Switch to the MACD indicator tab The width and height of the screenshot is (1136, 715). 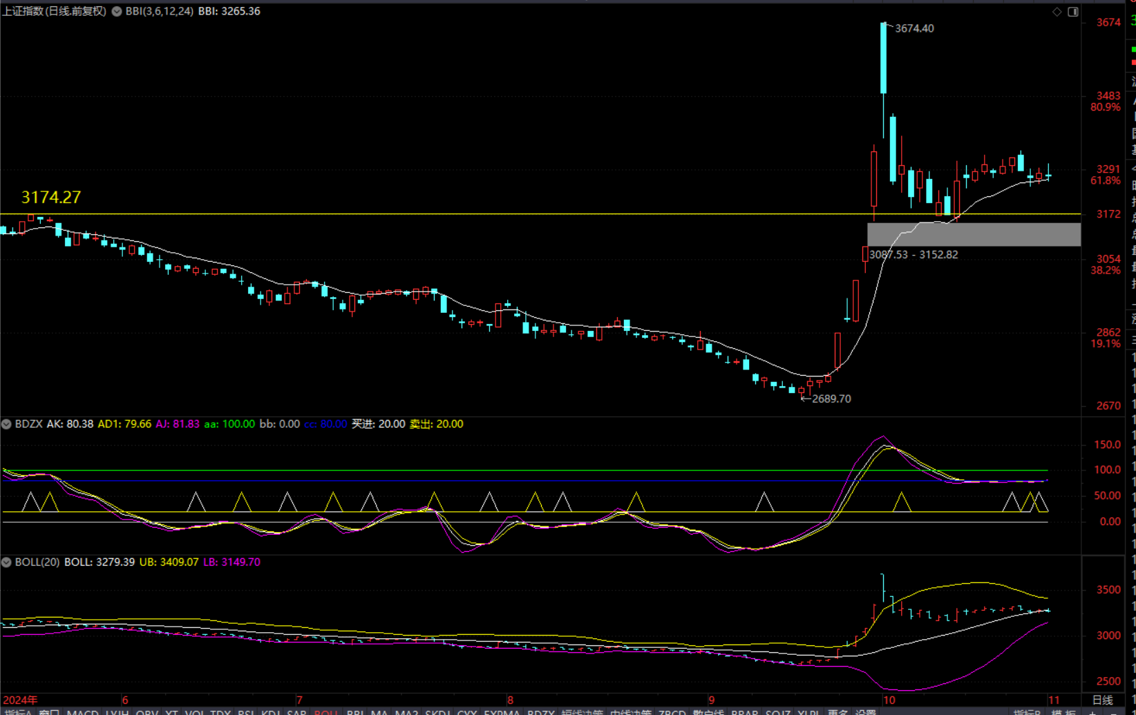[x=82, y=712]
